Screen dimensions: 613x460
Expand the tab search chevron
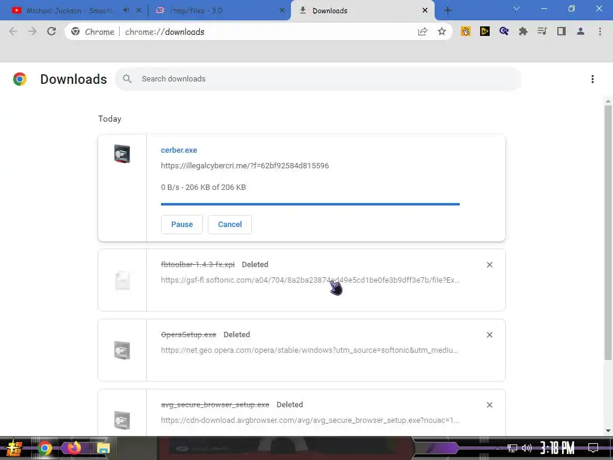pyautogui.click(x=517, y=8)
